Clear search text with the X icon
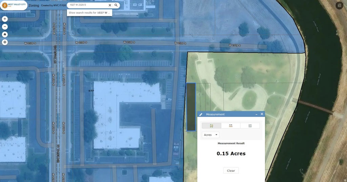This screenshot has width=347, height=182. [x=109, y=5]
